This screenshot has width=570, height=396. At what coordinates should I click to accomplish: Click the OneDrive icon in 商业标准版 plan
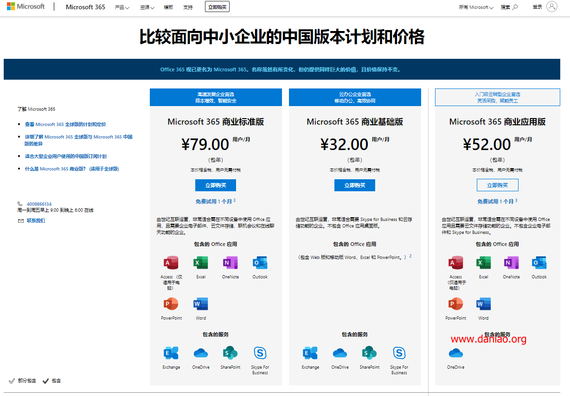[201, 353]
